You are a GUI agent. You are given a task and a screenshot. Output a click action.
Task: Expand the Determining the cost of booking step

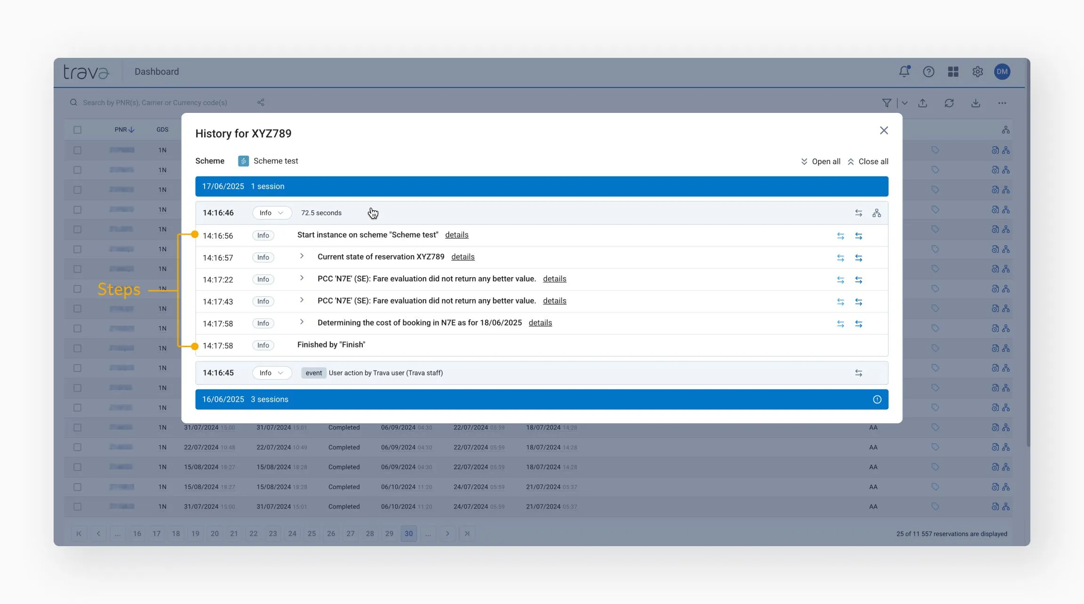(x=302, y=322)
